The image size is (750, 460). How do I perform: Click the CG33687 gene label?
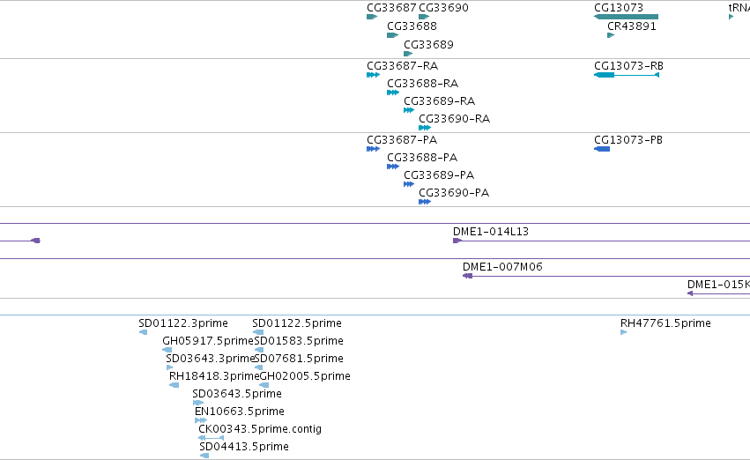(391, 8)
